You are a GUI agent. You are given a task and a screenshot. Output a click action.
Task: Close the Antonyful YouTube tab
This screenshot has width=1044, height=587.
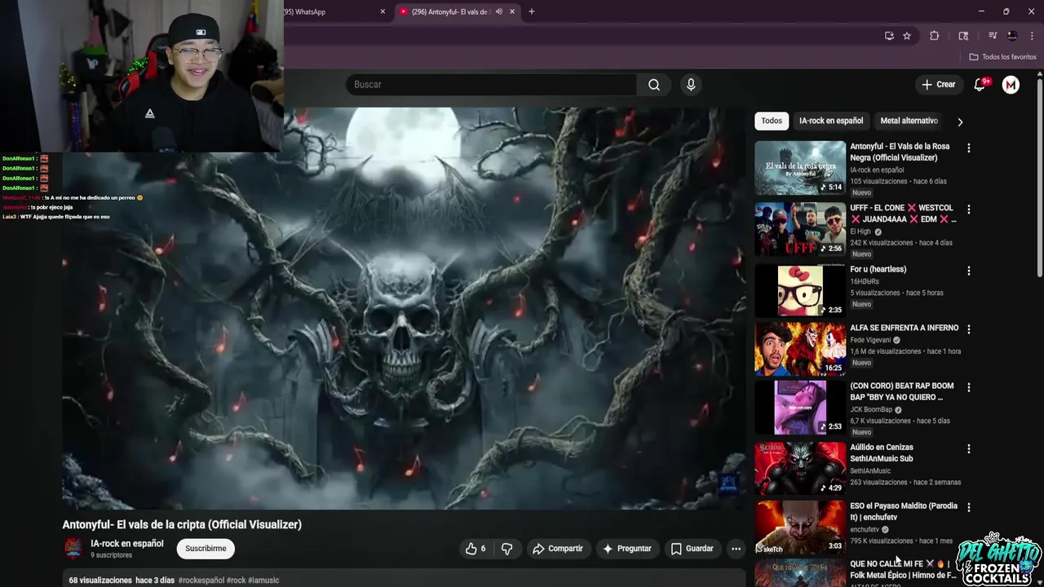click(x=512, y=11)
